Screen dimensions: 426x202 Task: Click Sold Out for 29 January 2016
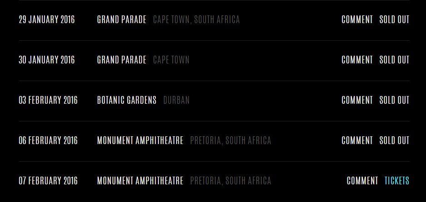pos(394,19)
